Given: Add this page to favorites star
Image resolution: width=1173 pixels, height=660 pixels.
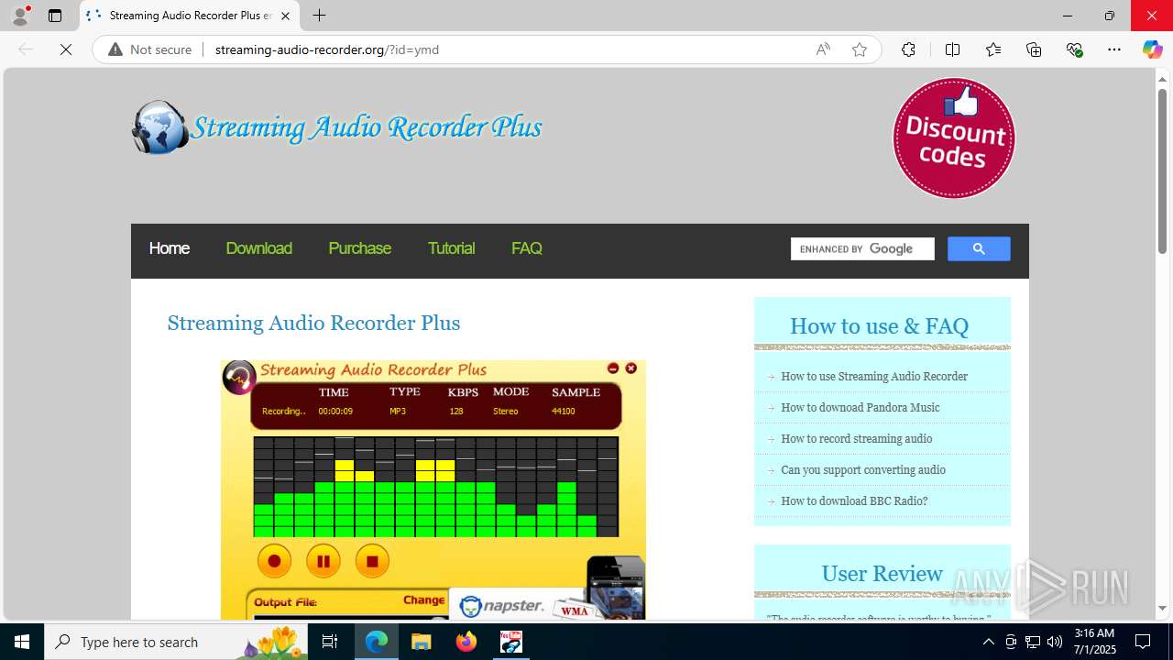Looking at the screenshot, I should pos(860,49).
